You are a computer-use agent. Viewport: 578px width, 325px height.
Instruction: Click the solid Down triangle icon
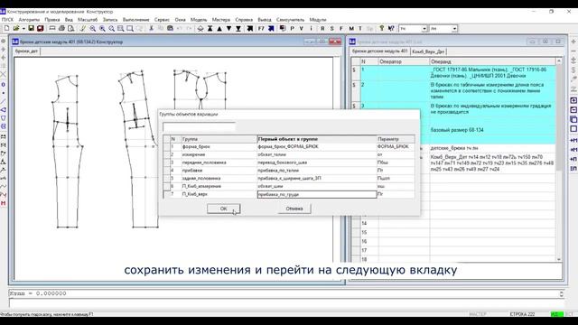[x=228, y=28]
